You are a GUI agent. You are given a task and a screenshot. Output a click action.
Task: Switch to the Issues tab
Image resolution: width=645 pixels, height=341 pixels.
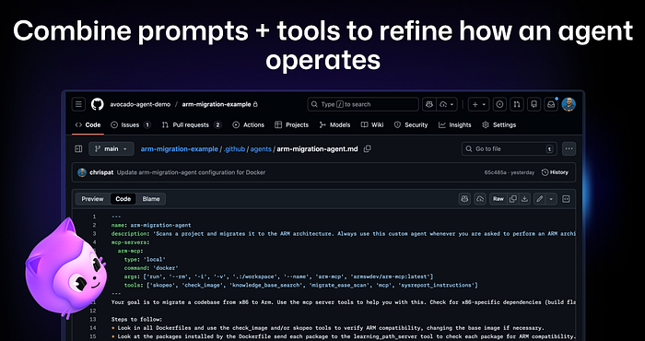(x=131, y=125)
